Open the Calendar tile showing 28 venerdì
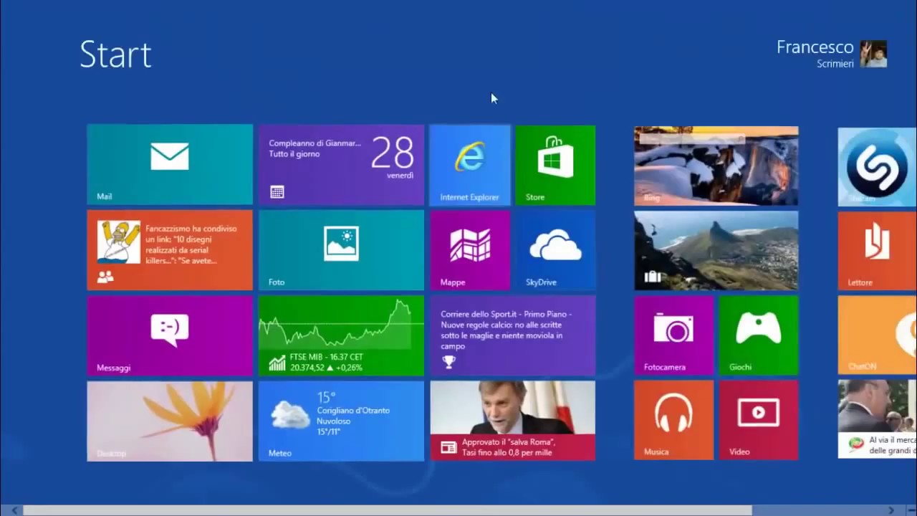The image size is (917, 516). [341, 164]
